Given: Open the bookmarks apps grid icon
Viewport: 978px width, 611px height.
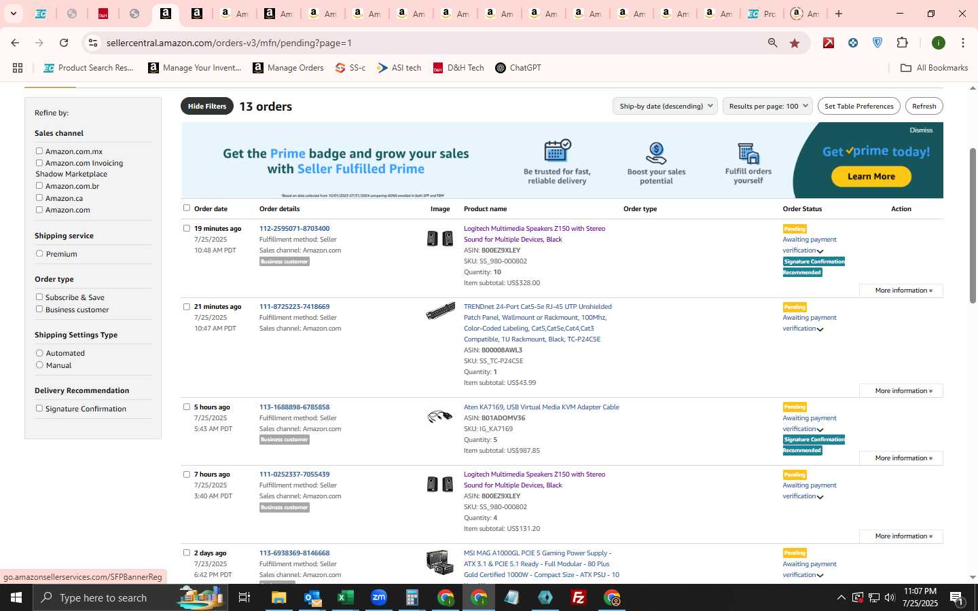Looking at the screenshot, I should point(18,68).
